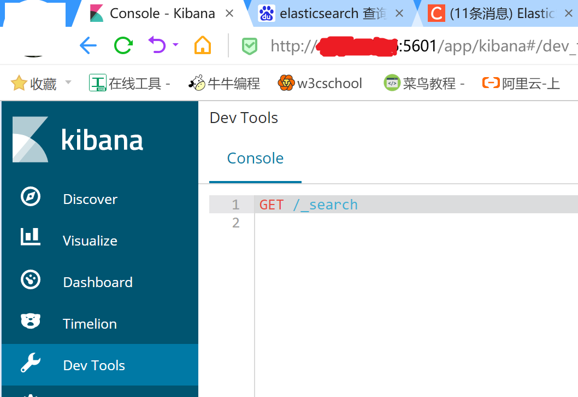Go back using blue arrow icon
Viewport: 578px width, 397px height.
point(88,45)
